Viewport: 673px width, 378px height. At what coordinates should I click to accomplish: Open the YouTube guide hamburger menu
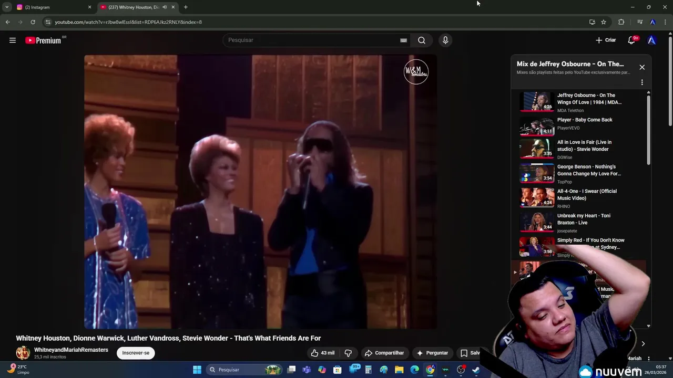[x=13, y=40]
